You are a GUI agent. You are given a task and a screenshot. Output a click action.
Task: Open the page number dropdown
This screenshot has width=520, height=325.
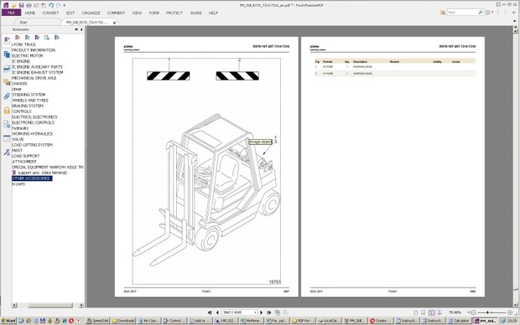point(255,312)
